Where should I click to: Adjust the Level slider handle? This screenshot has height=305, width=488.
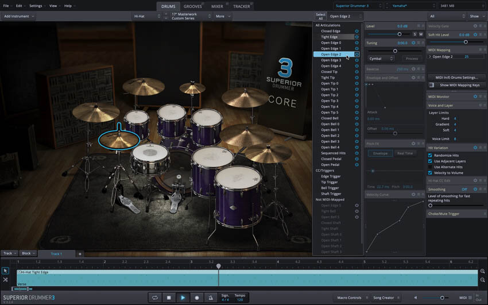pos(400,34)
